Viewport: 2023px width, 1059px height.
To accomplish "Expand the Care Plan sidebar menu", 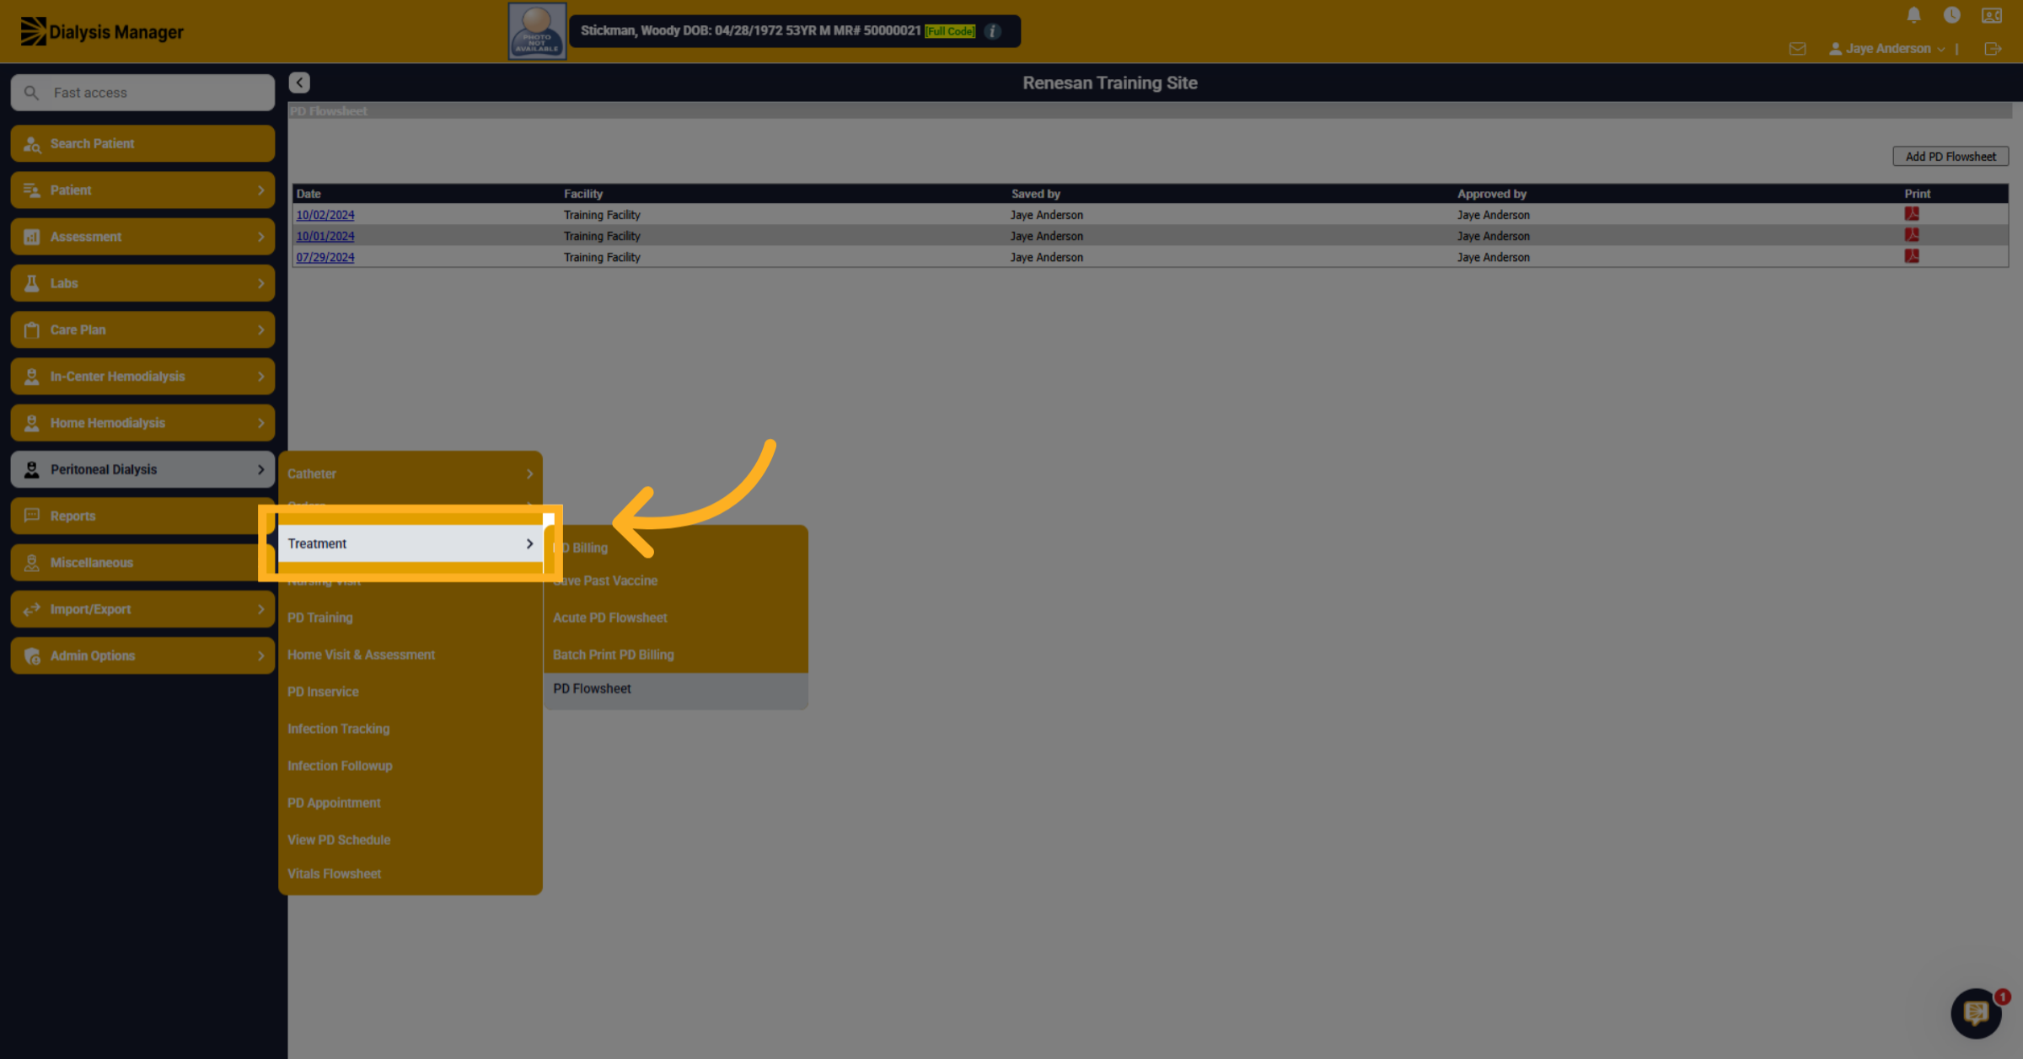I will pyautogui.click(x=142, y=329).
